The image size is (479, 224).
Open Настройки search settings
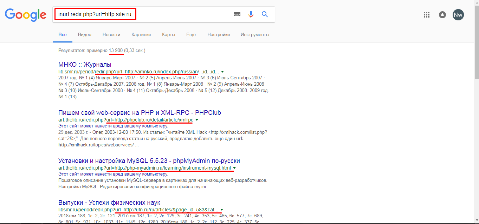[x=219, y=34]
